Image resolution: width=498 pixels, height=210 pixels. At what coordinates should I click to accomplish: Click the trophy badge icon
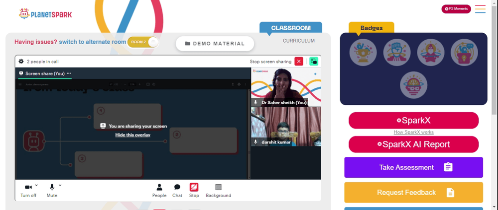click(363, 52)
